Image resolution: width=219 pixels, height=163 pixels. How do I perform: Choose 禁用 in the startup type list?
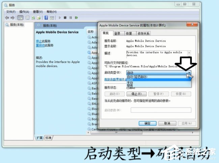point(130,86)
